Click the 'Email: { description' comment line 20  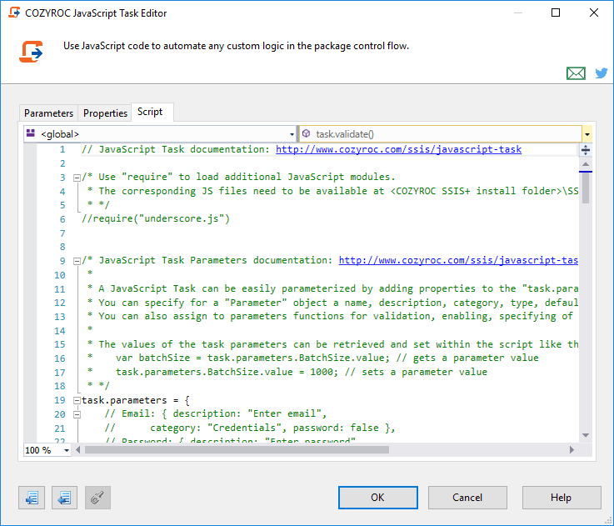[x=216, y=413]
